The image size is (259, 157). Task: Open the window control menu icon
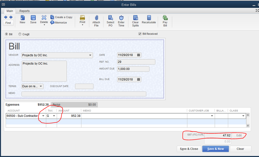point(3,4)
